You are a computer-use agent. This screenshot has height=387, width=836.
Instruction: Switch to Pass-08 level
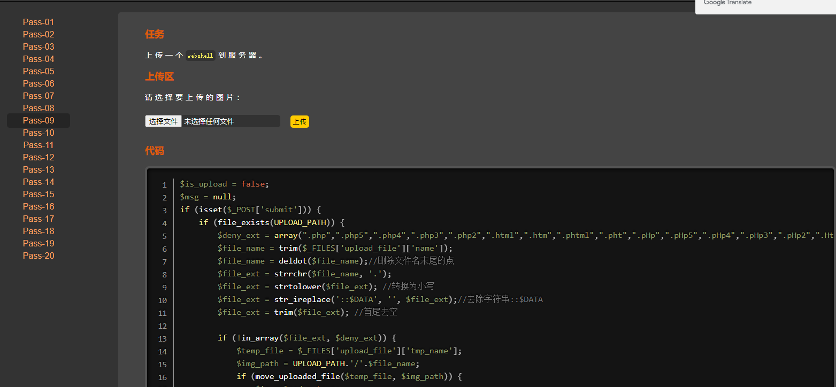coord(39,108)
